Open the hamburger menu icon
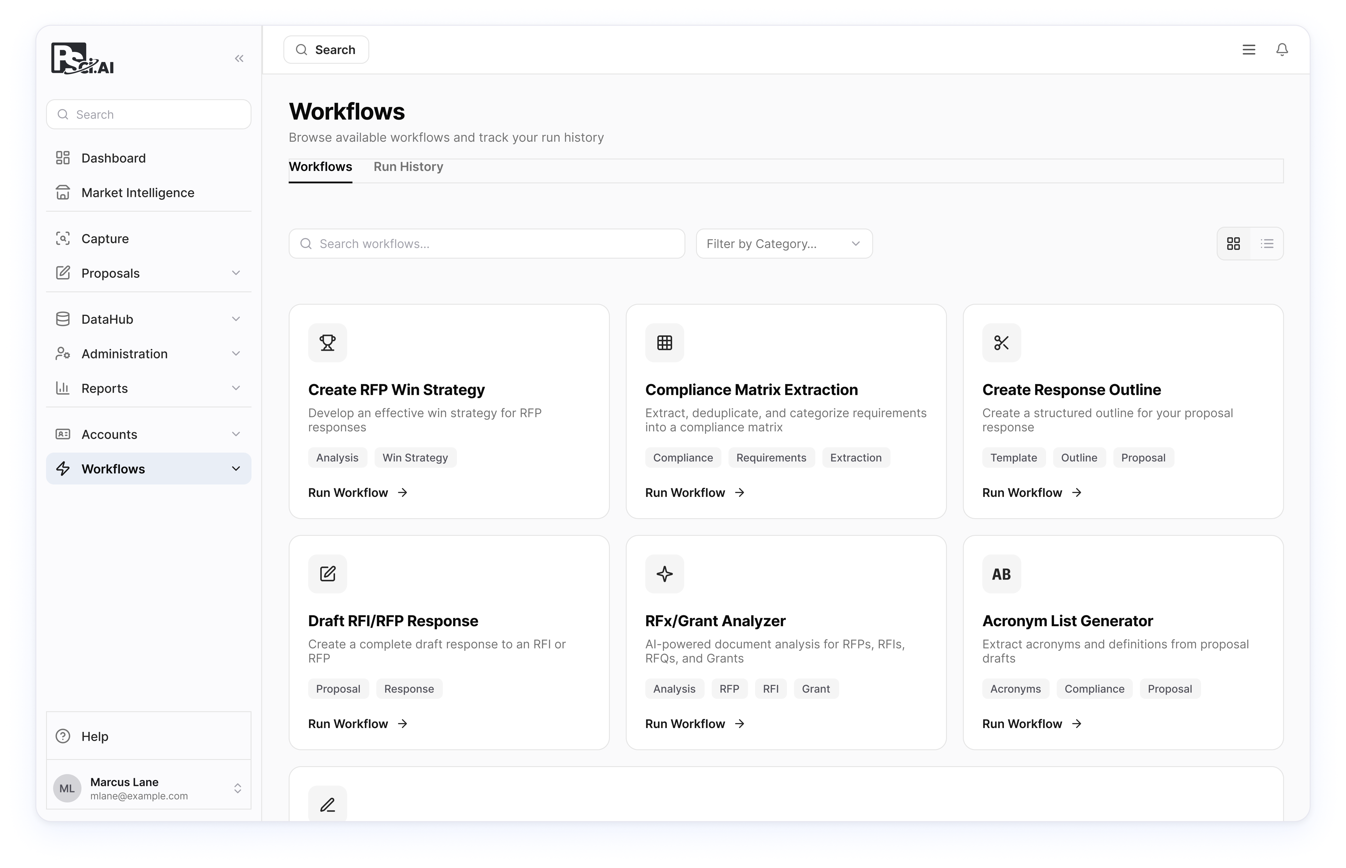Image resolution: width=1346 pixels, height=868 pixels. [1249, 50]
